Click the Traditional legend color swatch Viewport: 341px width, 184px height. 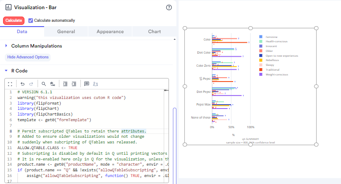pyautogui.click(x=261, y=70)
